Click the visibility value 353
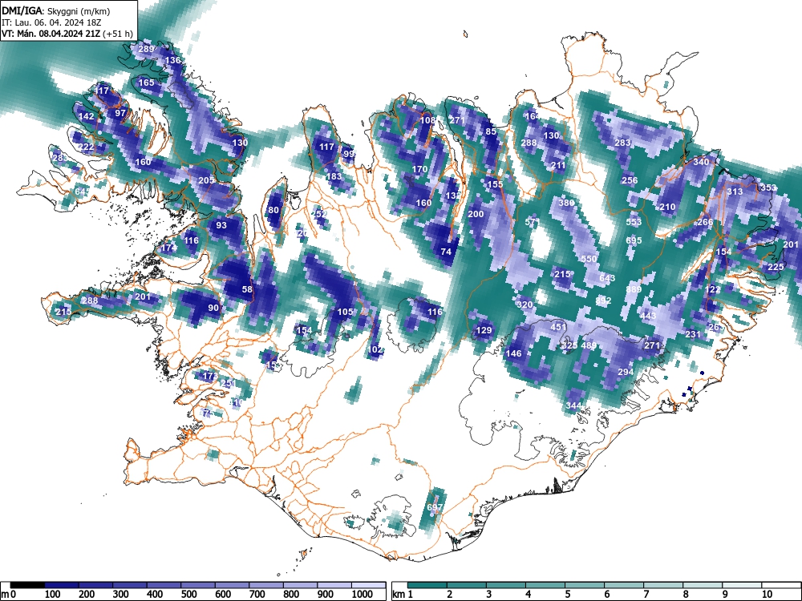The width and height of the screenshot is (802, 601). coord(768,188)
